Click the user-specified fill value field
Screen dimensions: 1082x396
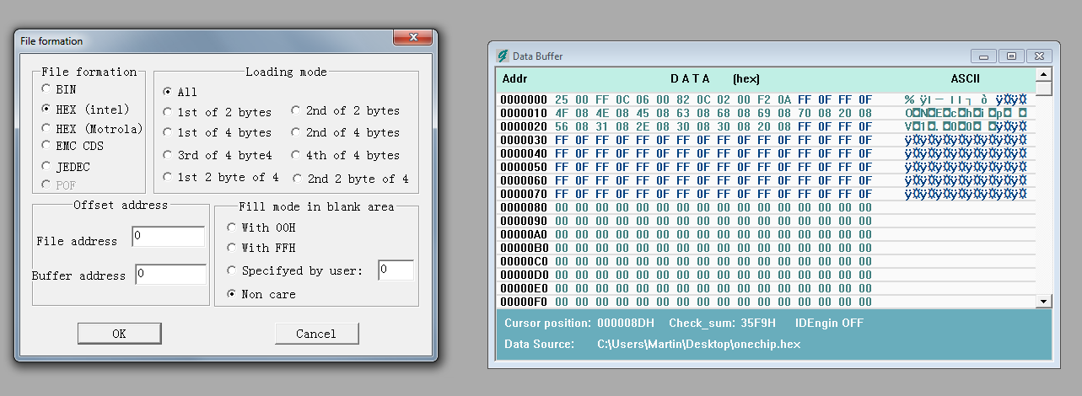396,270
